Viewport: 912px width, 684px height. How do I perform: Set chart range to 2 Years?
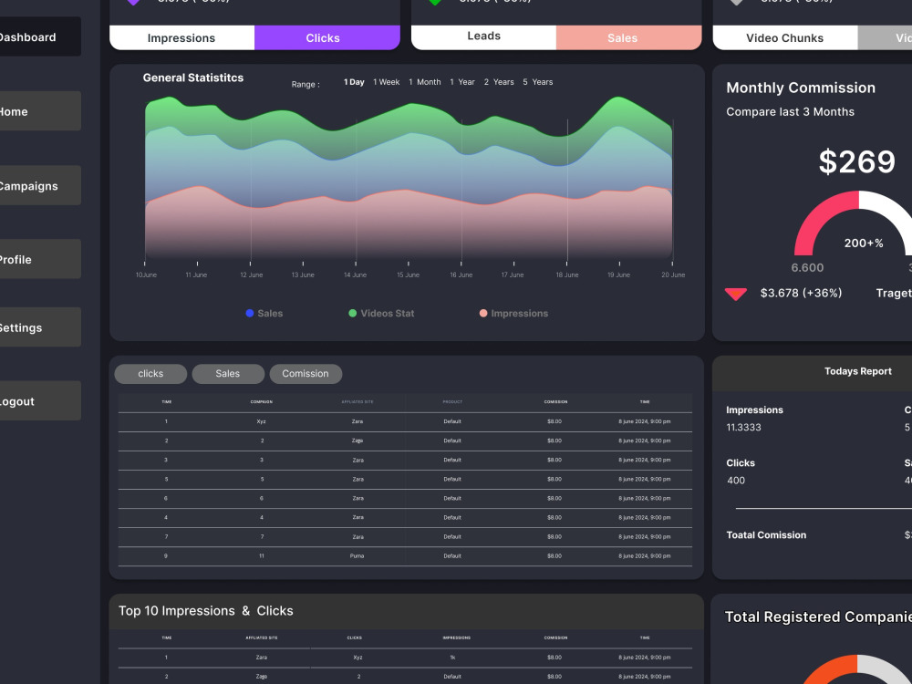point(499,82)
